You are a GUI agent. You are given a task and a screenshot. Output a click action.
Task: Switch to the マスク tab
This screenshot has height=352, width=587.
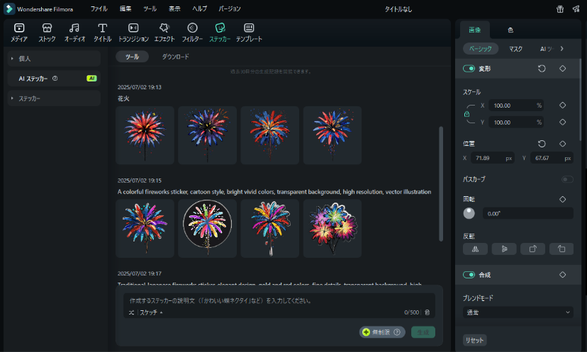[515, 49]
